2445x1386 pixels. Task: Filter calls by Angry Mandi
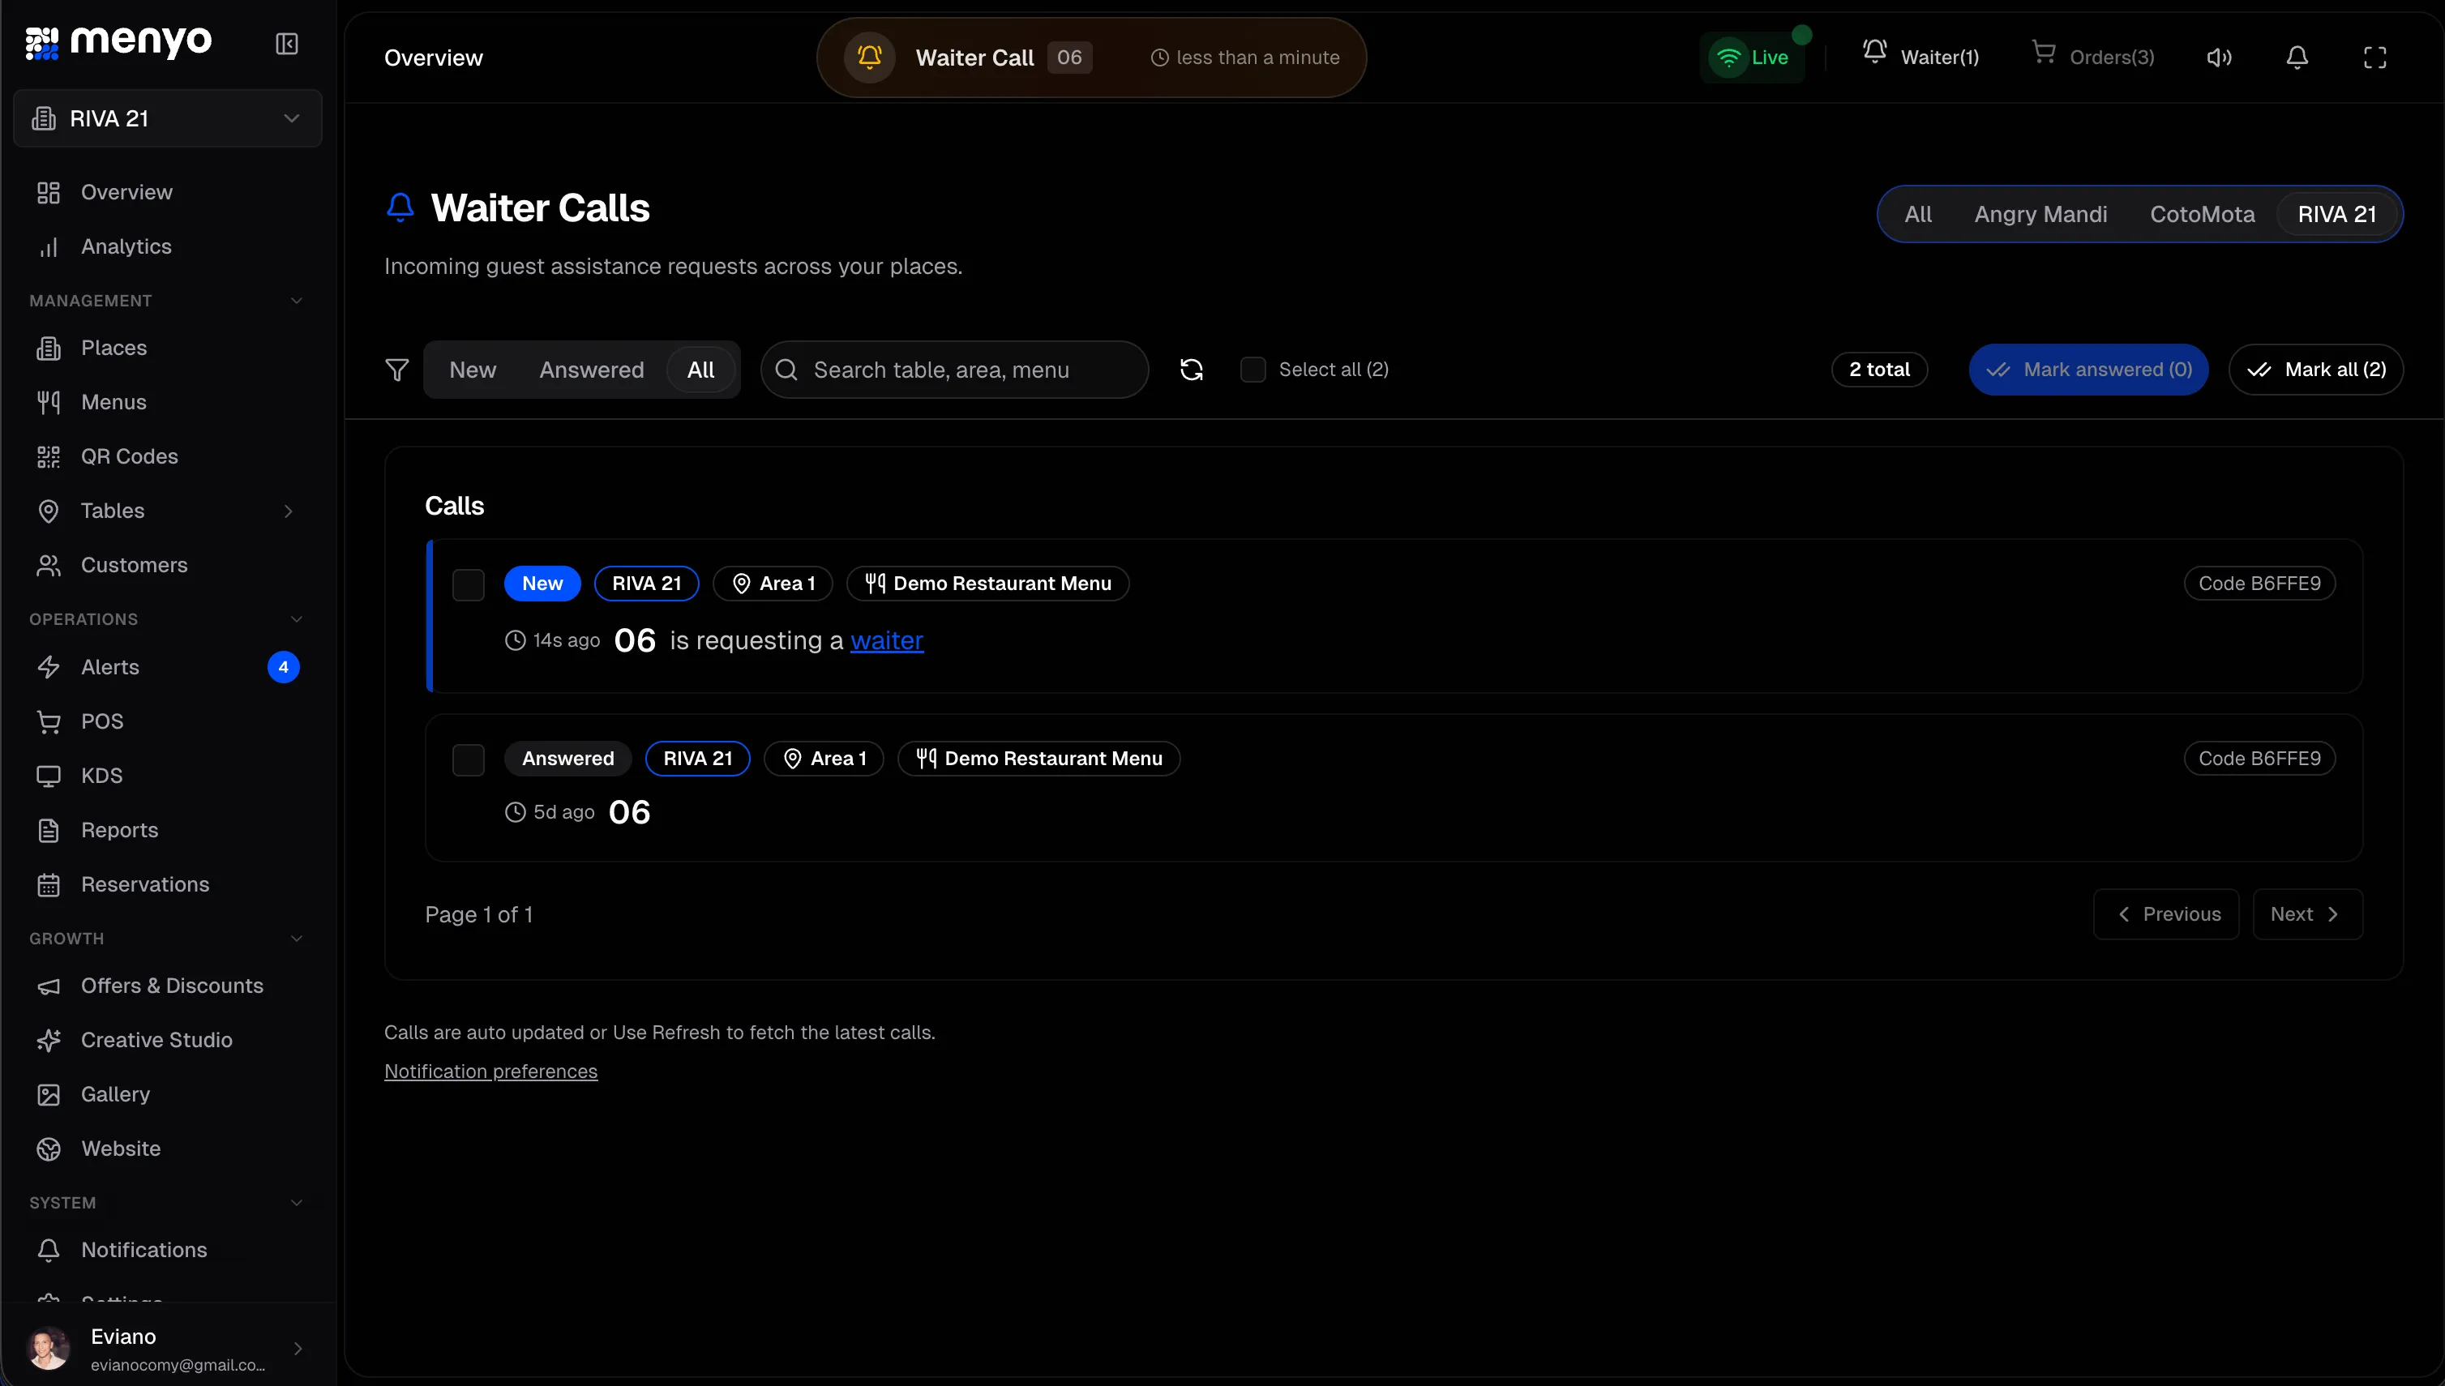pyautogui.click(x=2040, y=214)
